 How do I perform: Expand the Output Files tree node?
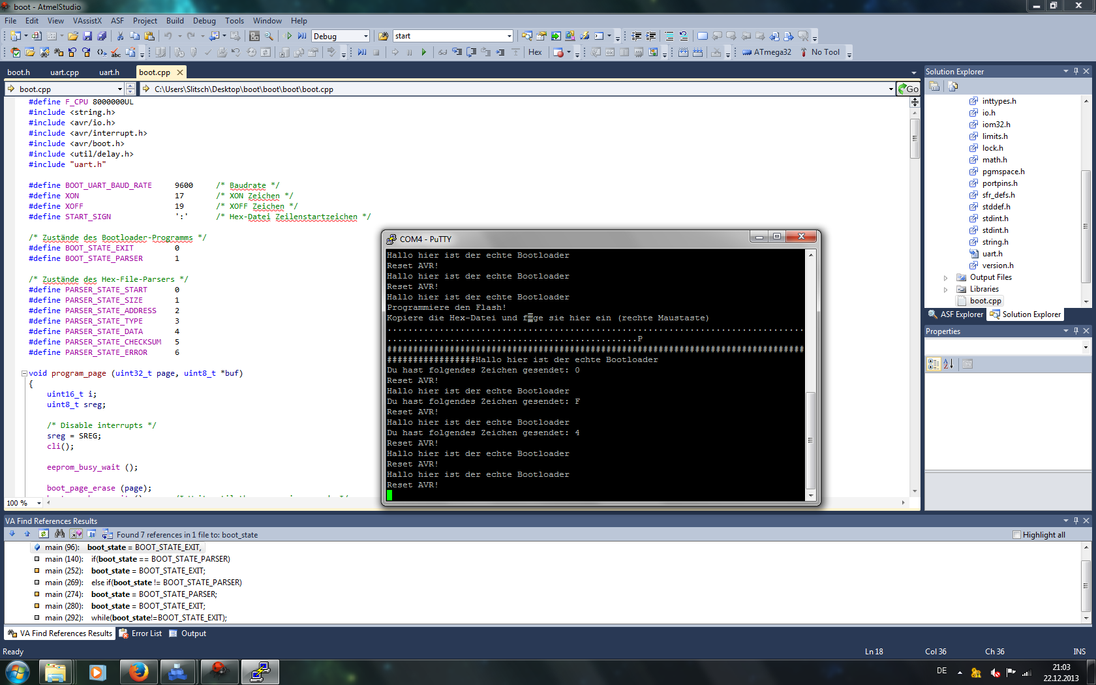coord(945,277)
